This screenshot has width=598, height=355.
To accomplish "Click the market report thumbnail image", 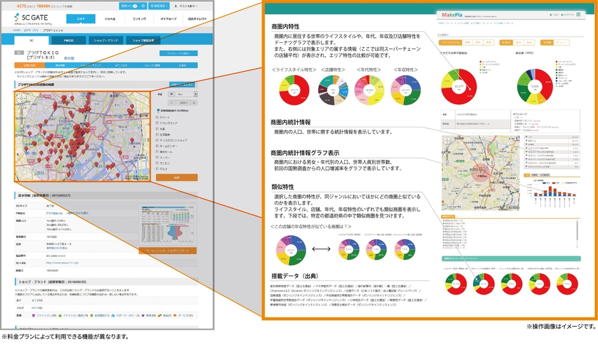I will [167, 224].
